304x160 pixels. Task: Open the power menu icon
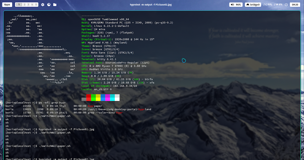click(286, 5)
